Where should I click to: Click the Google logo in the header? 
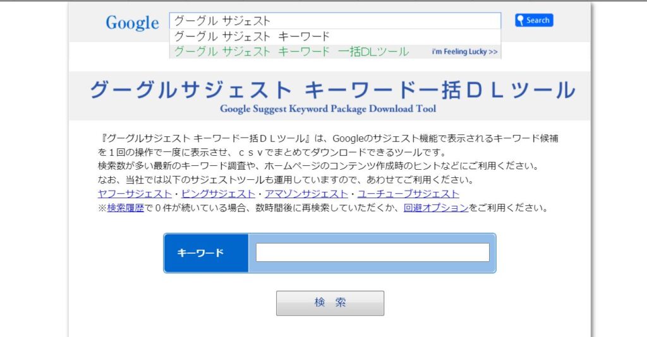pyautogui.click(x=132, y=23)
